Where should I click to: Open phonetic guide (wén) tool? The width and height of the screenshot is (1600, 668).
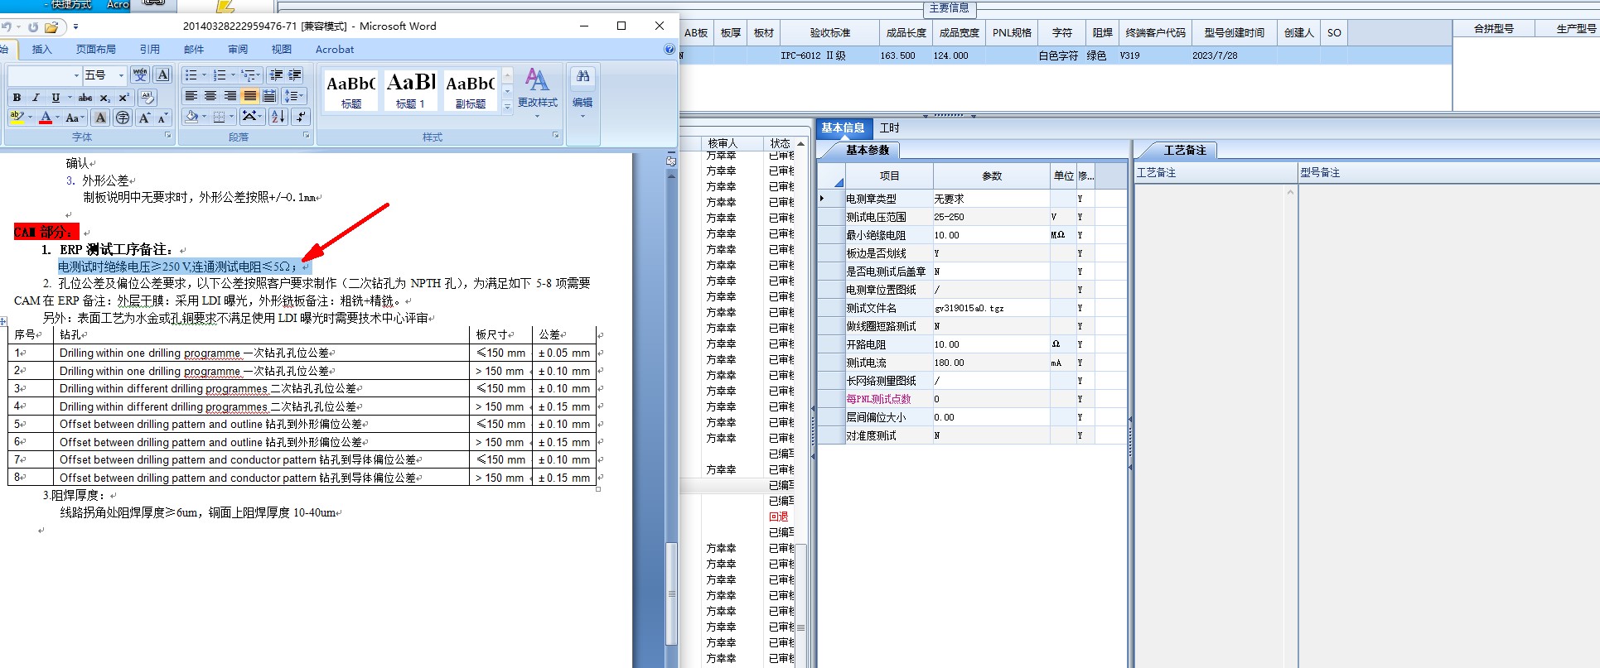click(140, 75)
